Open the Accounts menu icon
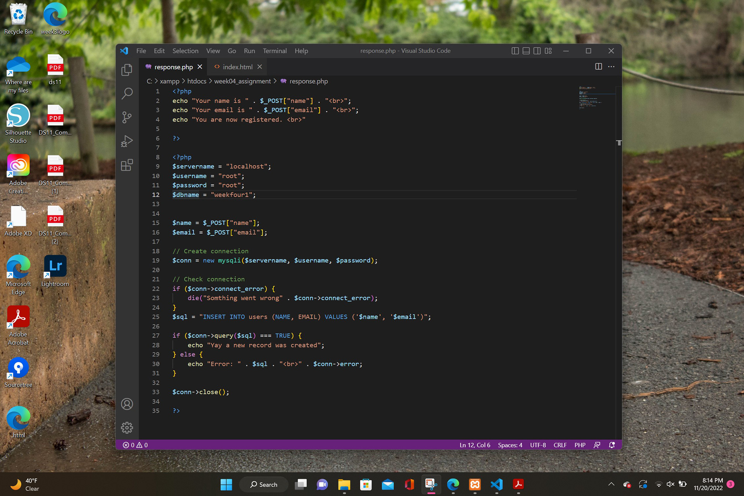This screenshot has width=744, height=496. point(127,404)
